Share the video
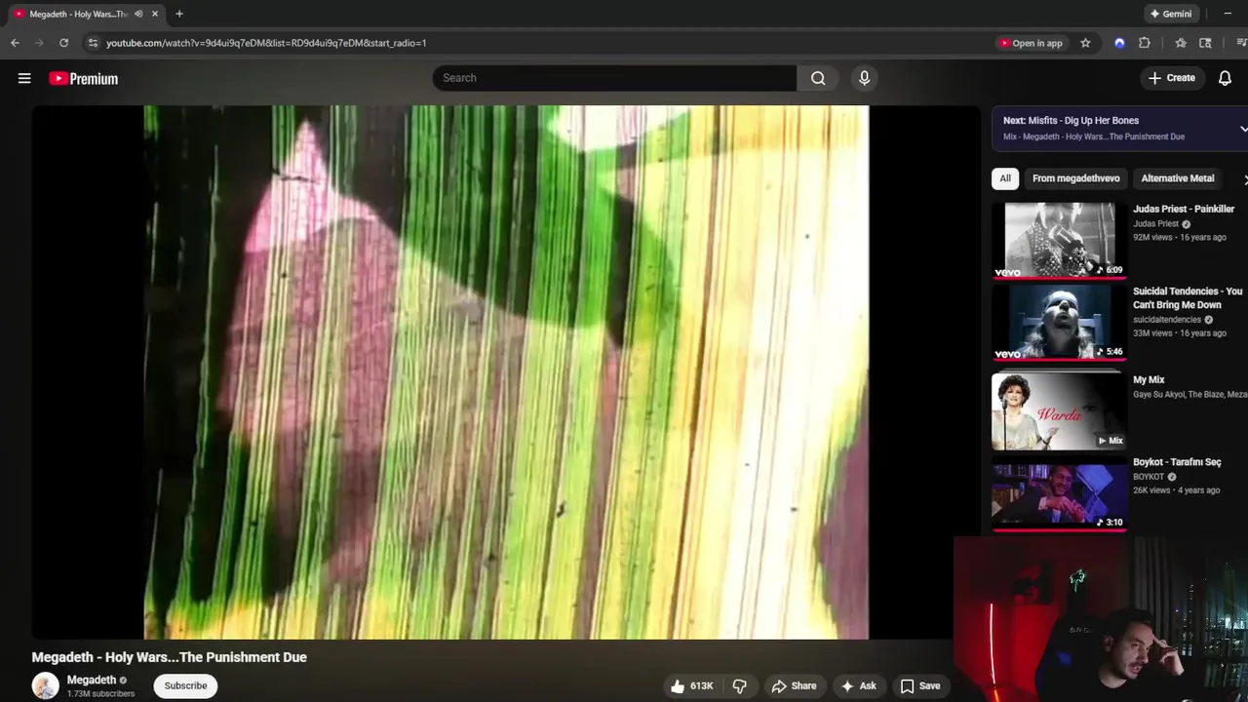Screen dimensions: 1248x702 (x=794, y=686)
